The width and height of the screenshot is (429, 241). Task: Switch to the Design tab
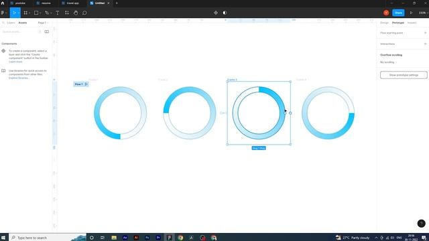pyautogui.click(x=384, y=23)
